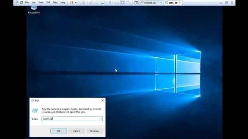The width and height of the screenshot is (248, 139).
Task: Close the WIN_10 tab
Action: tap(180, 3)
